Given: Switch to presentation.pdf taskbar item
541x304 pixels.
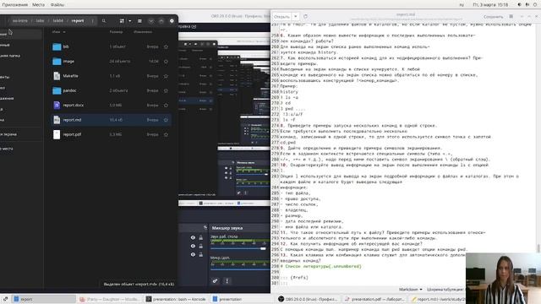Looking at the screenshot, I should click(374, 299).
